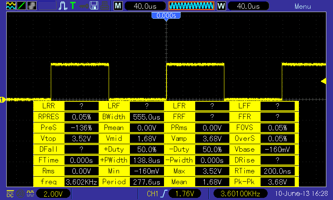Click the BWidth value 555.0us
Screen dimensions: 333x200
click(x=147, y=117)
